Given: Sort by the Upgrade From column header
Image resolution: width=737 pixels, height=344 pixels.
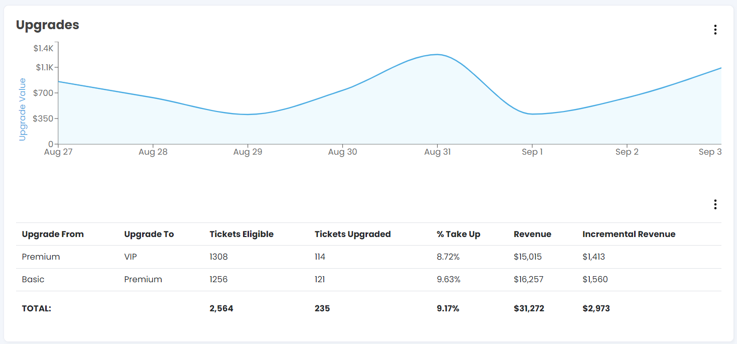Looking at the screenshot, I should [x=53, y=234].
